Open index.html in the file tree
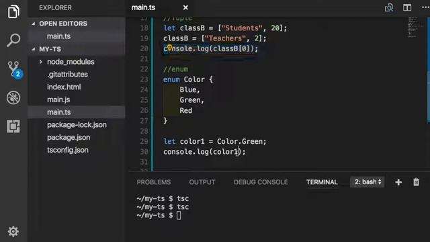The height and width of the screenshot is (242, 430). click(64, 87)
